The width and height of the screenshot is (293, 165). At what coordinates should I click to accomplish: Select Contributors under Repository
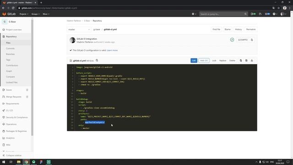tap(12, 66)
